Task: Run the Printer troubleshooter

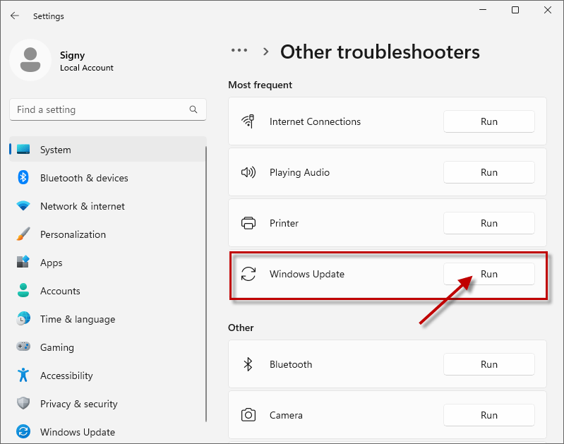Action: coord(489,223)
